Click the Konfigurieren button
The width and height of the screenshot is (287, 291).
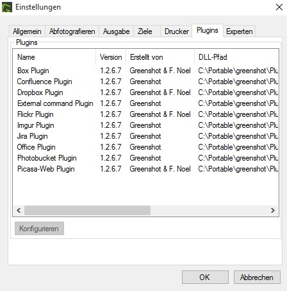39,229
